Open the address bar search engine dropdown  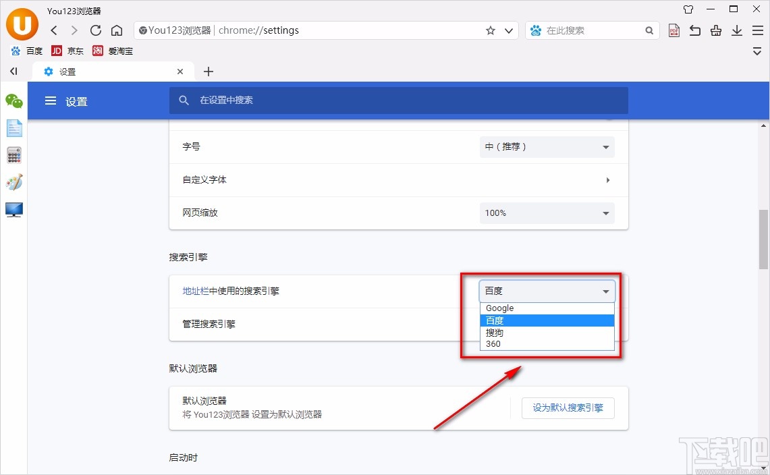click(x=547, y=291)
